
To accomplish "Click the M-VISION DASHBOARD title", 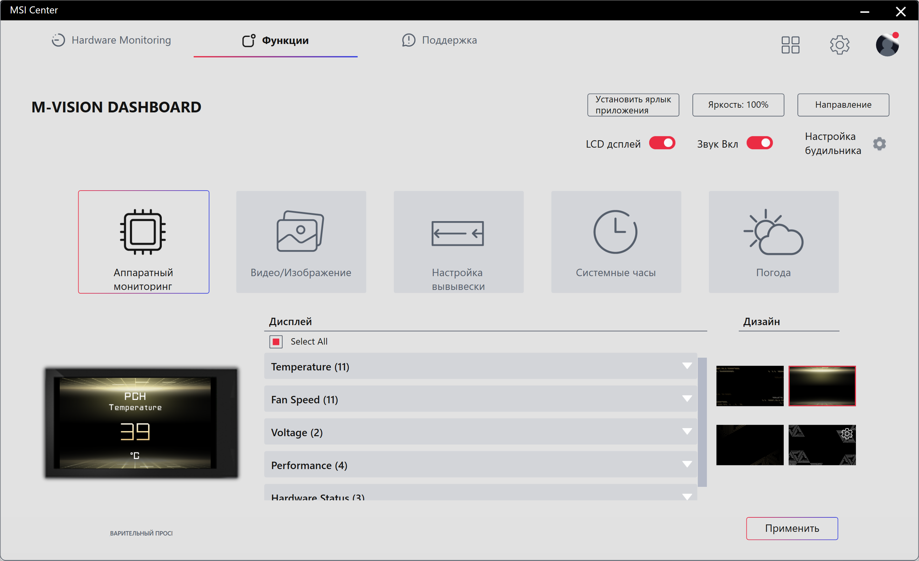I will (x=116, y=107).
